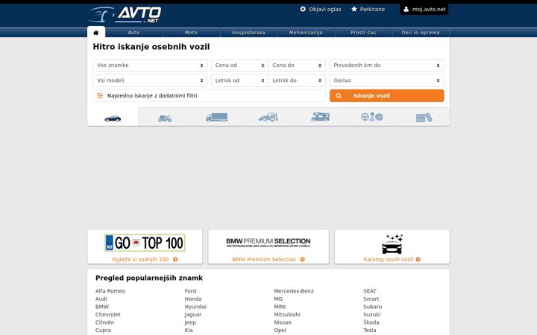Click arrow icon next to Oglejte si zadnjih 100
This screenshot has height=335, width=537.
pos(175,260)
